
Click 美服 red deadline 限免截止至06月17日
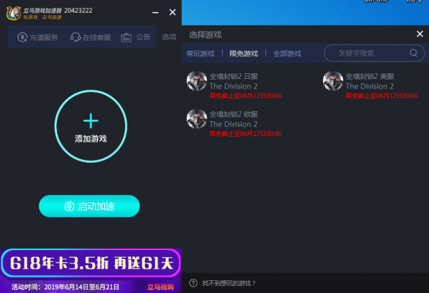382,96
